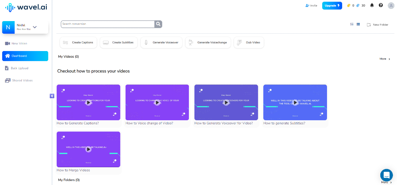
Task: Play the How to Voice change video
Action: click(157, 102)
